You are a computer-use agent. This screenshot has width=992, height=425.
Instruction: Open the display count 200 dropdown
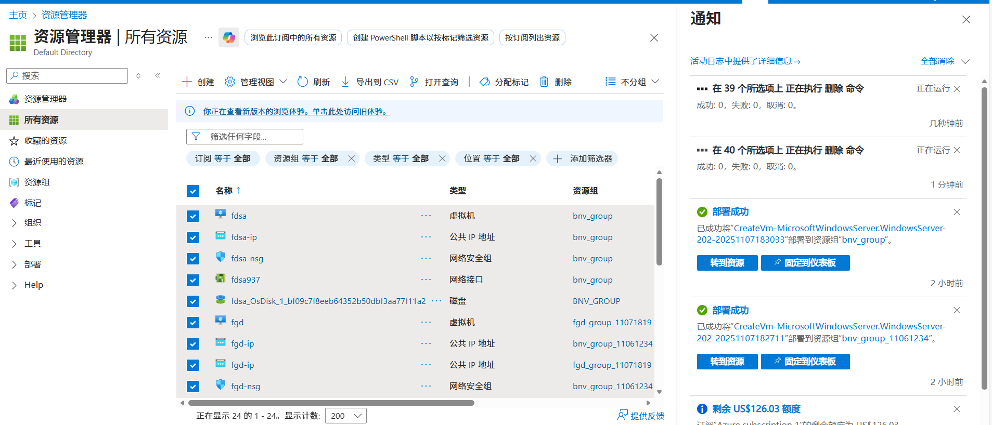click(345, 416)
